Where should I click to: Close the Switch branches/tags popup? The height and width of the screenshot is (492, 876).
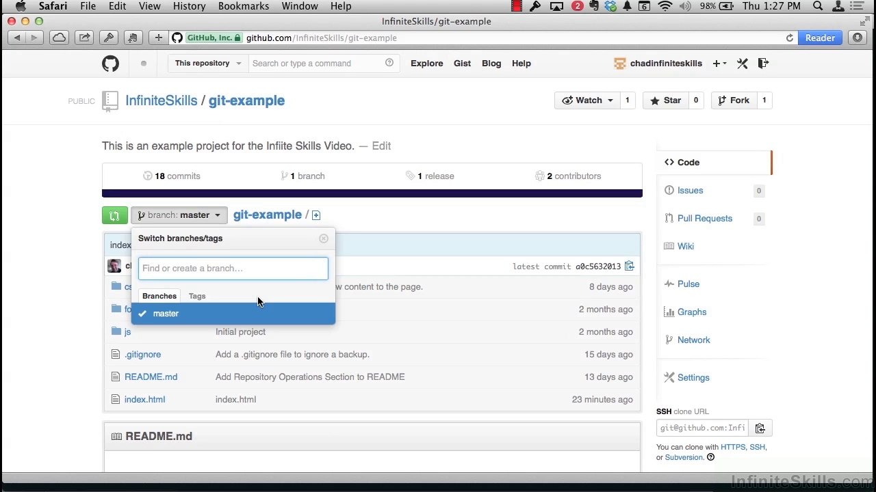coord(324,238)
